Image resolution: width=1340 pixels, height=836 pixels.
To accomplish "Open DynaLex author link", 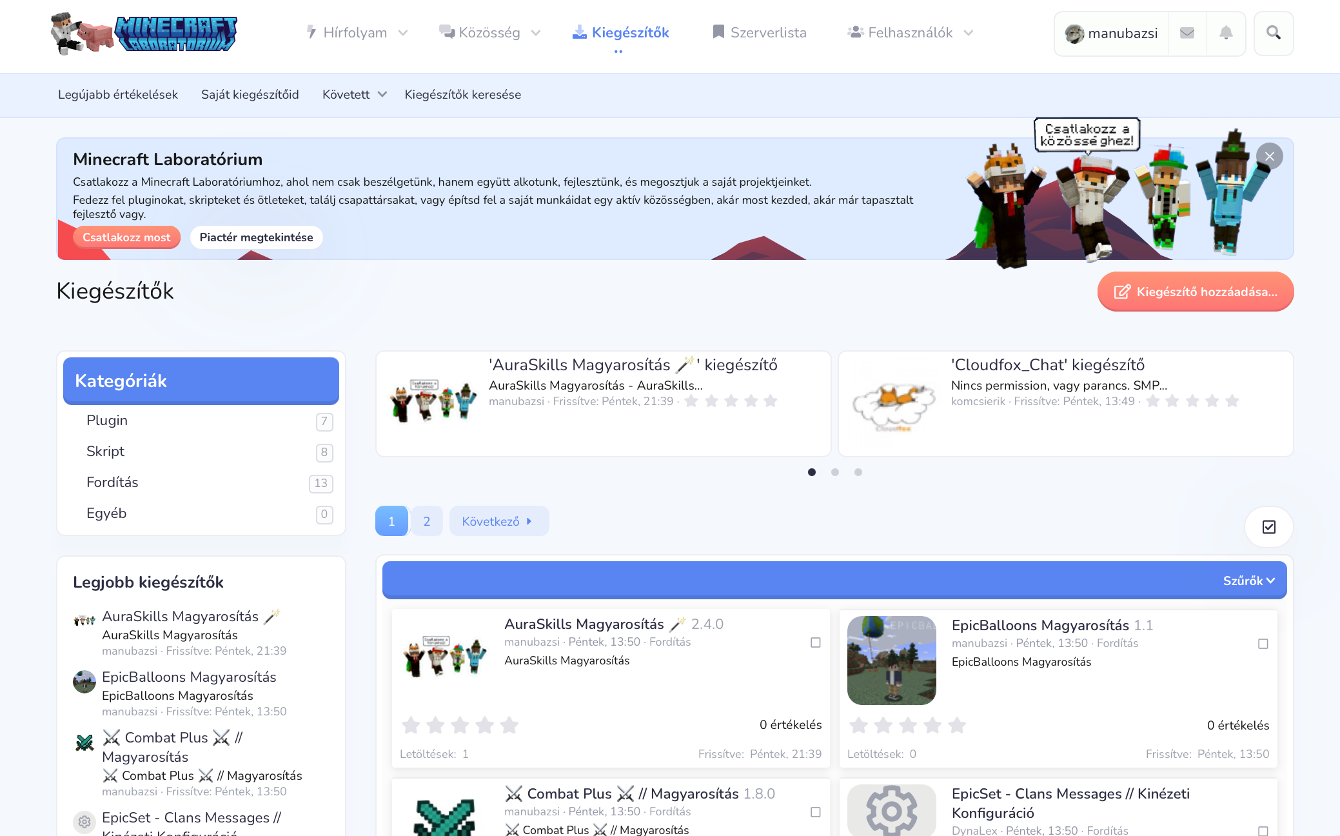I will 974,830.
